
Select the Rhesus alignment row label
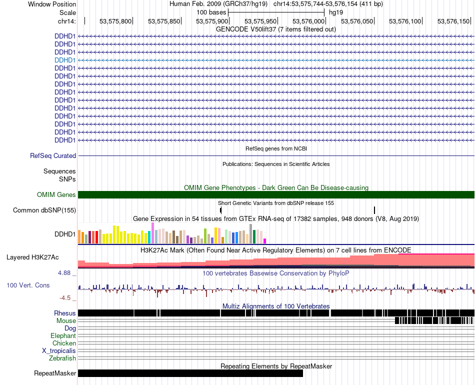[65, 313]
